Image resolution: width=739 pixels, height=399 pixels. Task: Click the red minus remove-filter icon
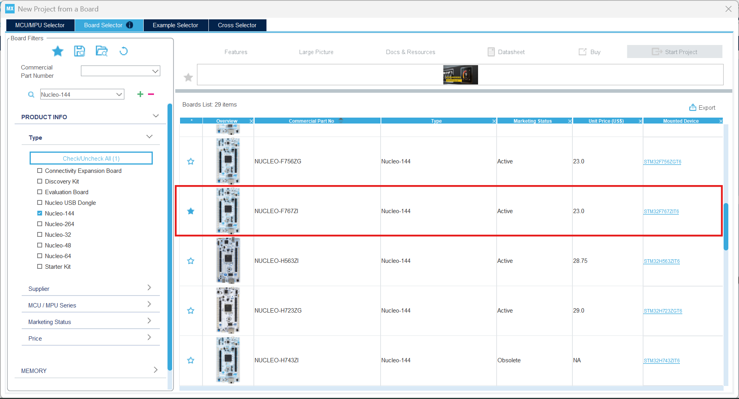pyautogui.click(x=151, y=94)
